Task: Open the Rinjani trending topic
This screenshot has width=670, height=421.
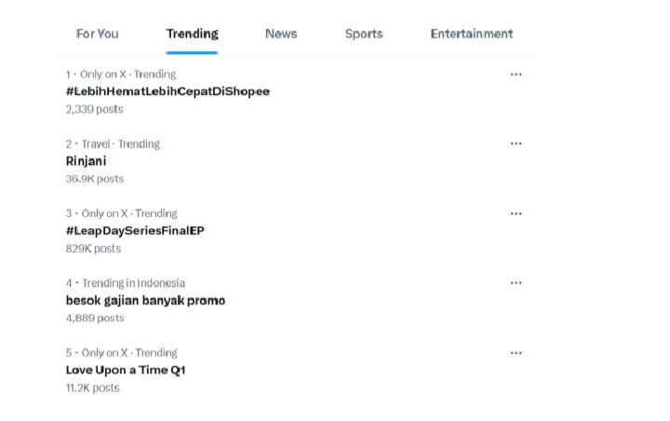Action: [x=87, y=161]
